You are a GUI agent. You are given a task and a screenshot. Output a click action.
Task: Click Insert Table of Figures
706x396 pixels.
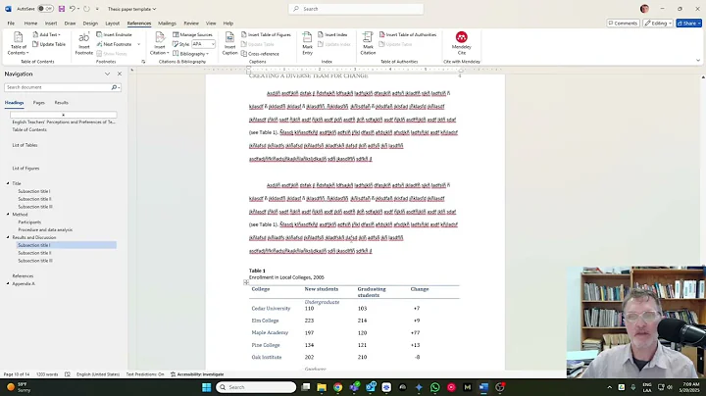(x=266, y=34)
